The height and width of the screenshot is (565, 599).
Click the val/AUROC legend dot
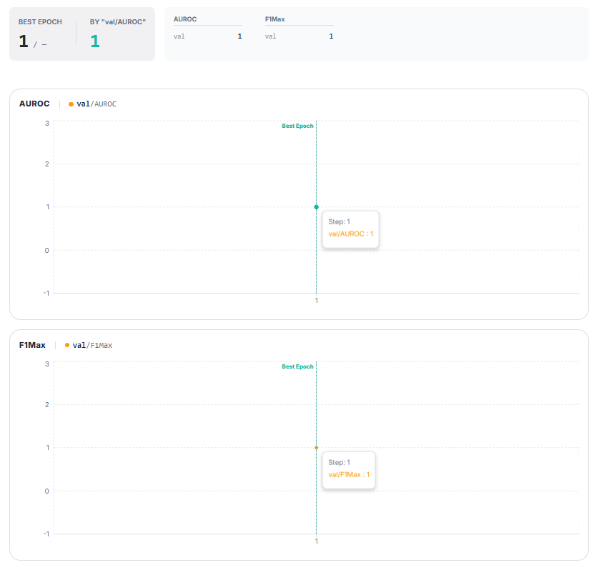(71, 104)
